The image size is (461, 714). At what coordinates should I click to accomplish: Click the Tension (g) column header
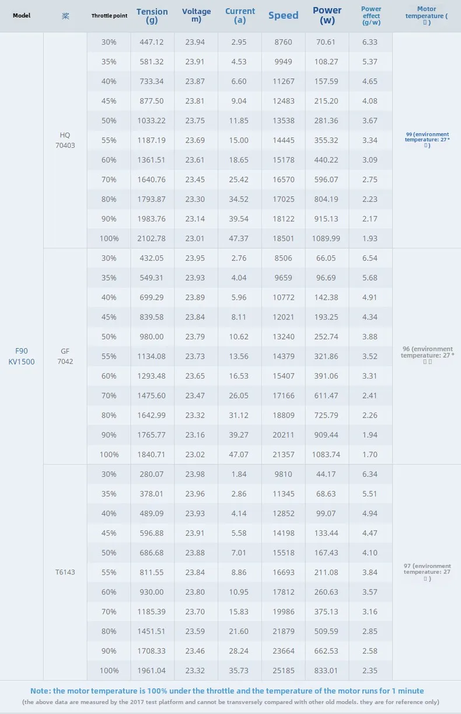(152, 16)
